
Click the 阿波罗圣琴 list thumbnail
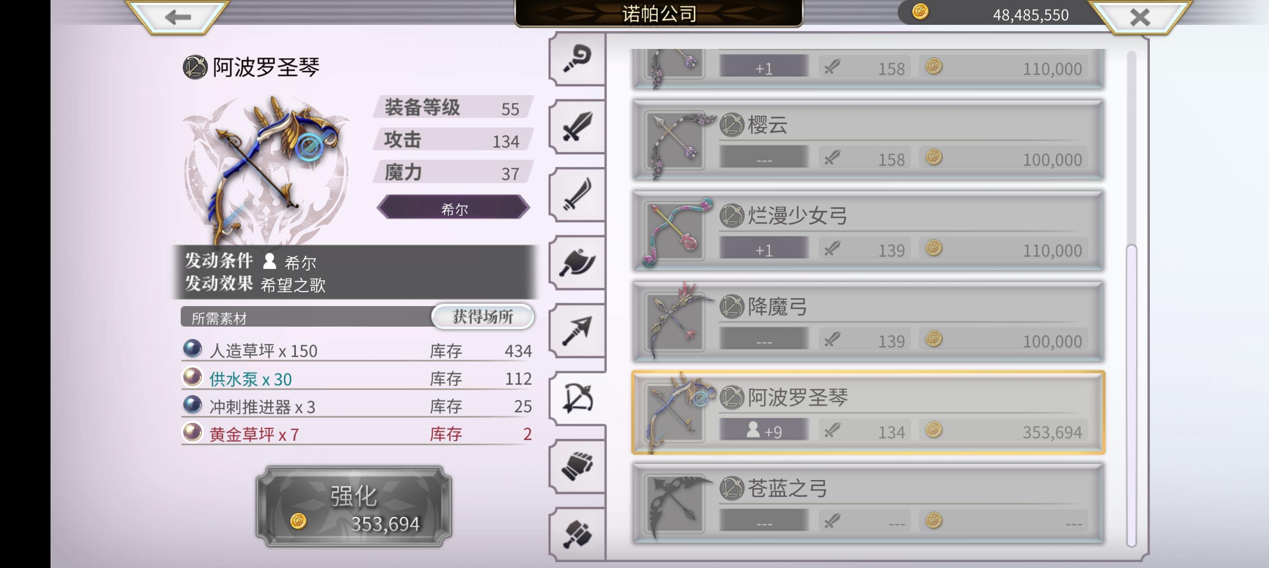coord(675,412)
